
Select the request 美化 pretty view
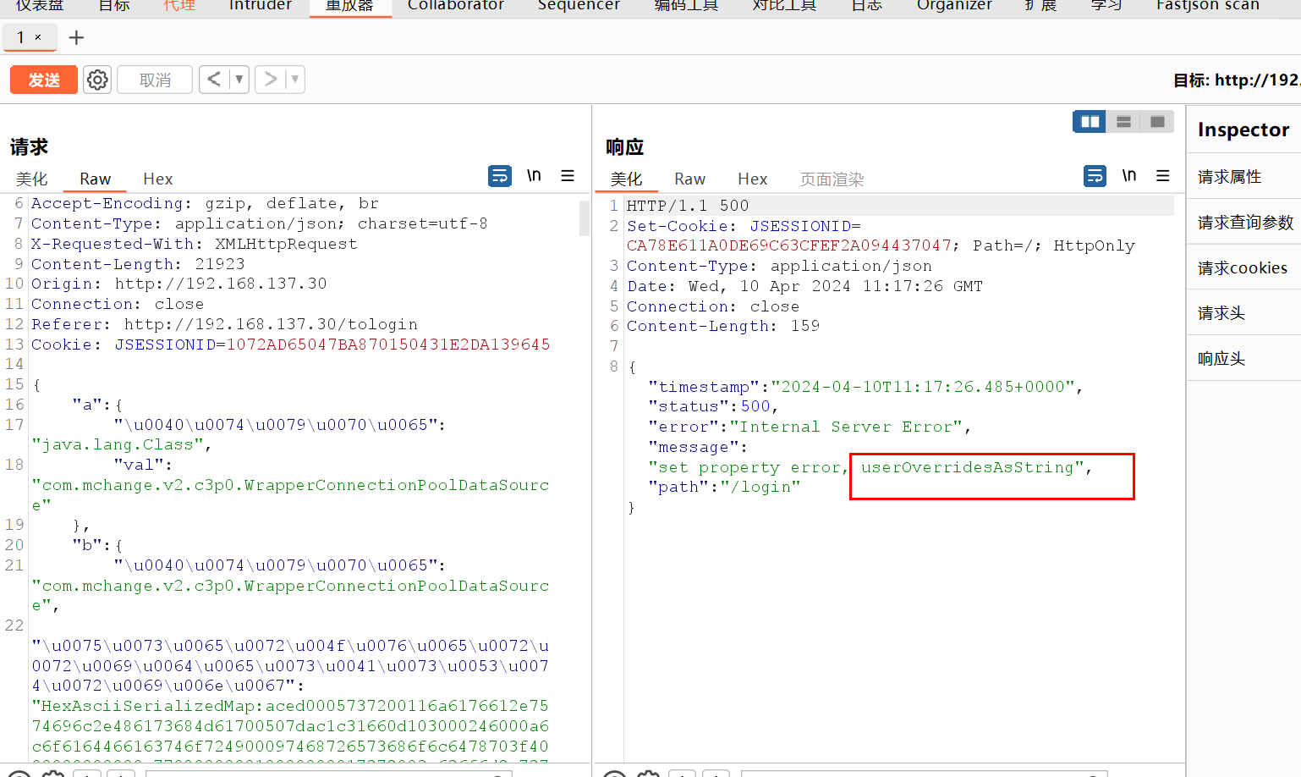coord(32,179)
